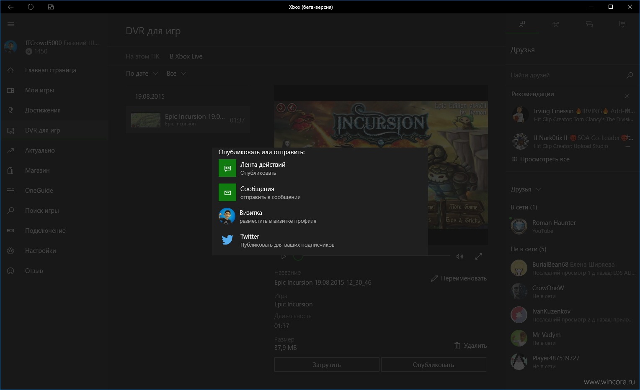Switch to Messages tab icon
The height and width of the screenshot is (390, 640).
tap(589, 24)
